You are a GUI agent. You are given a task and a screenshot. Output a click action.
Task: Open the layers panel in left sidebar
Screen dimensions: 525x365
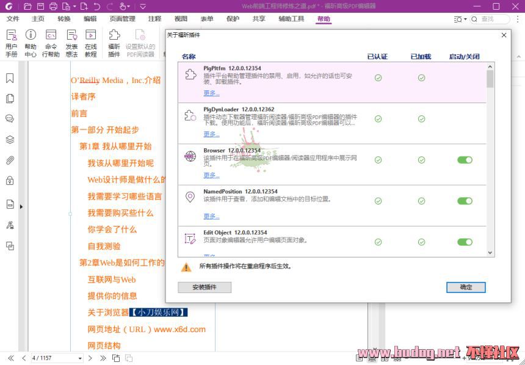(10, 139)
